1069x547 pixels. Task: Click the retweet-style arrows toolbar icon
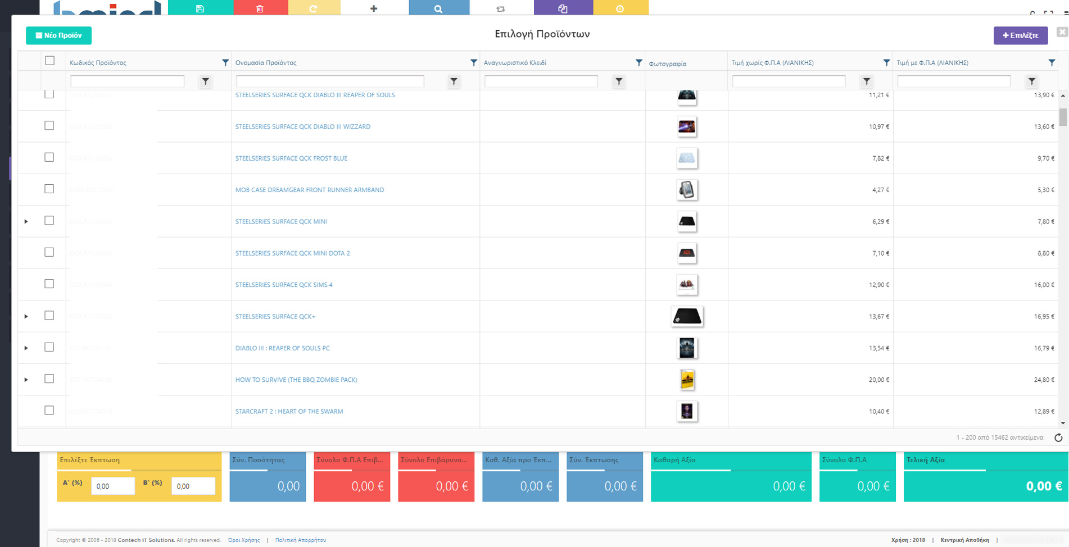501,8
